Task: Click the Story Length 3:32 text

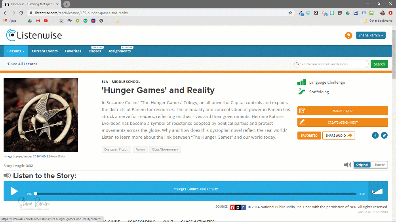Action: (x=18, y=166)
